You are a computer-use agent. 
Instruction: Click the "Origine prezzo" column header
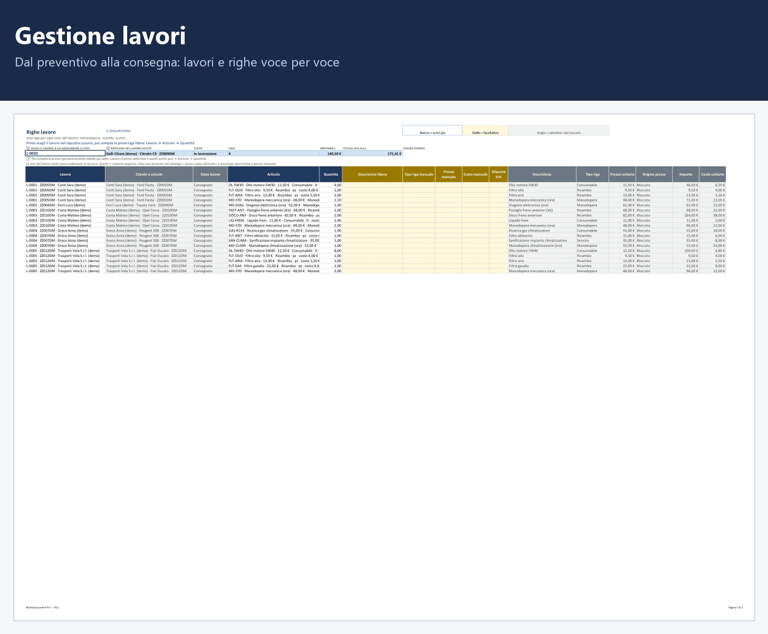pyautogui.click(x=654, y=174)
